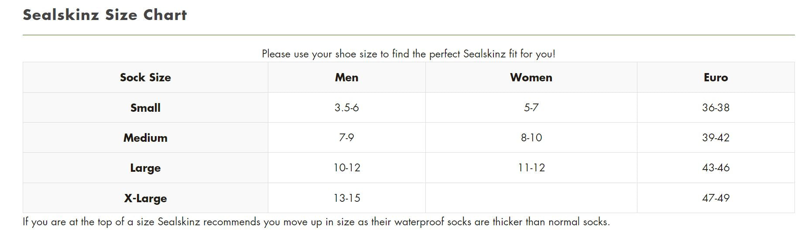Screen dimensions: 808x237
Task: Select the Small sock size row label
Action: [x=145, y=108]
